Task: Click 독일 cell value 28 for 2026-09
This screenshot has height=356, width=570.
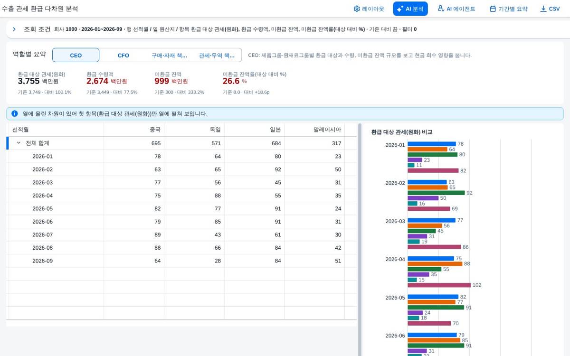Action: coord(218,261)
